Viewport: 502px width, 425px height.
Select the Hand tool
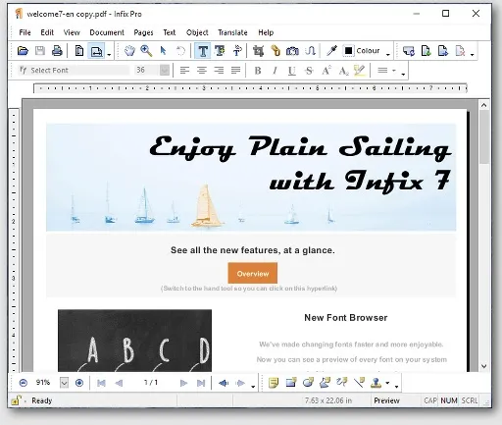point(129,51)
